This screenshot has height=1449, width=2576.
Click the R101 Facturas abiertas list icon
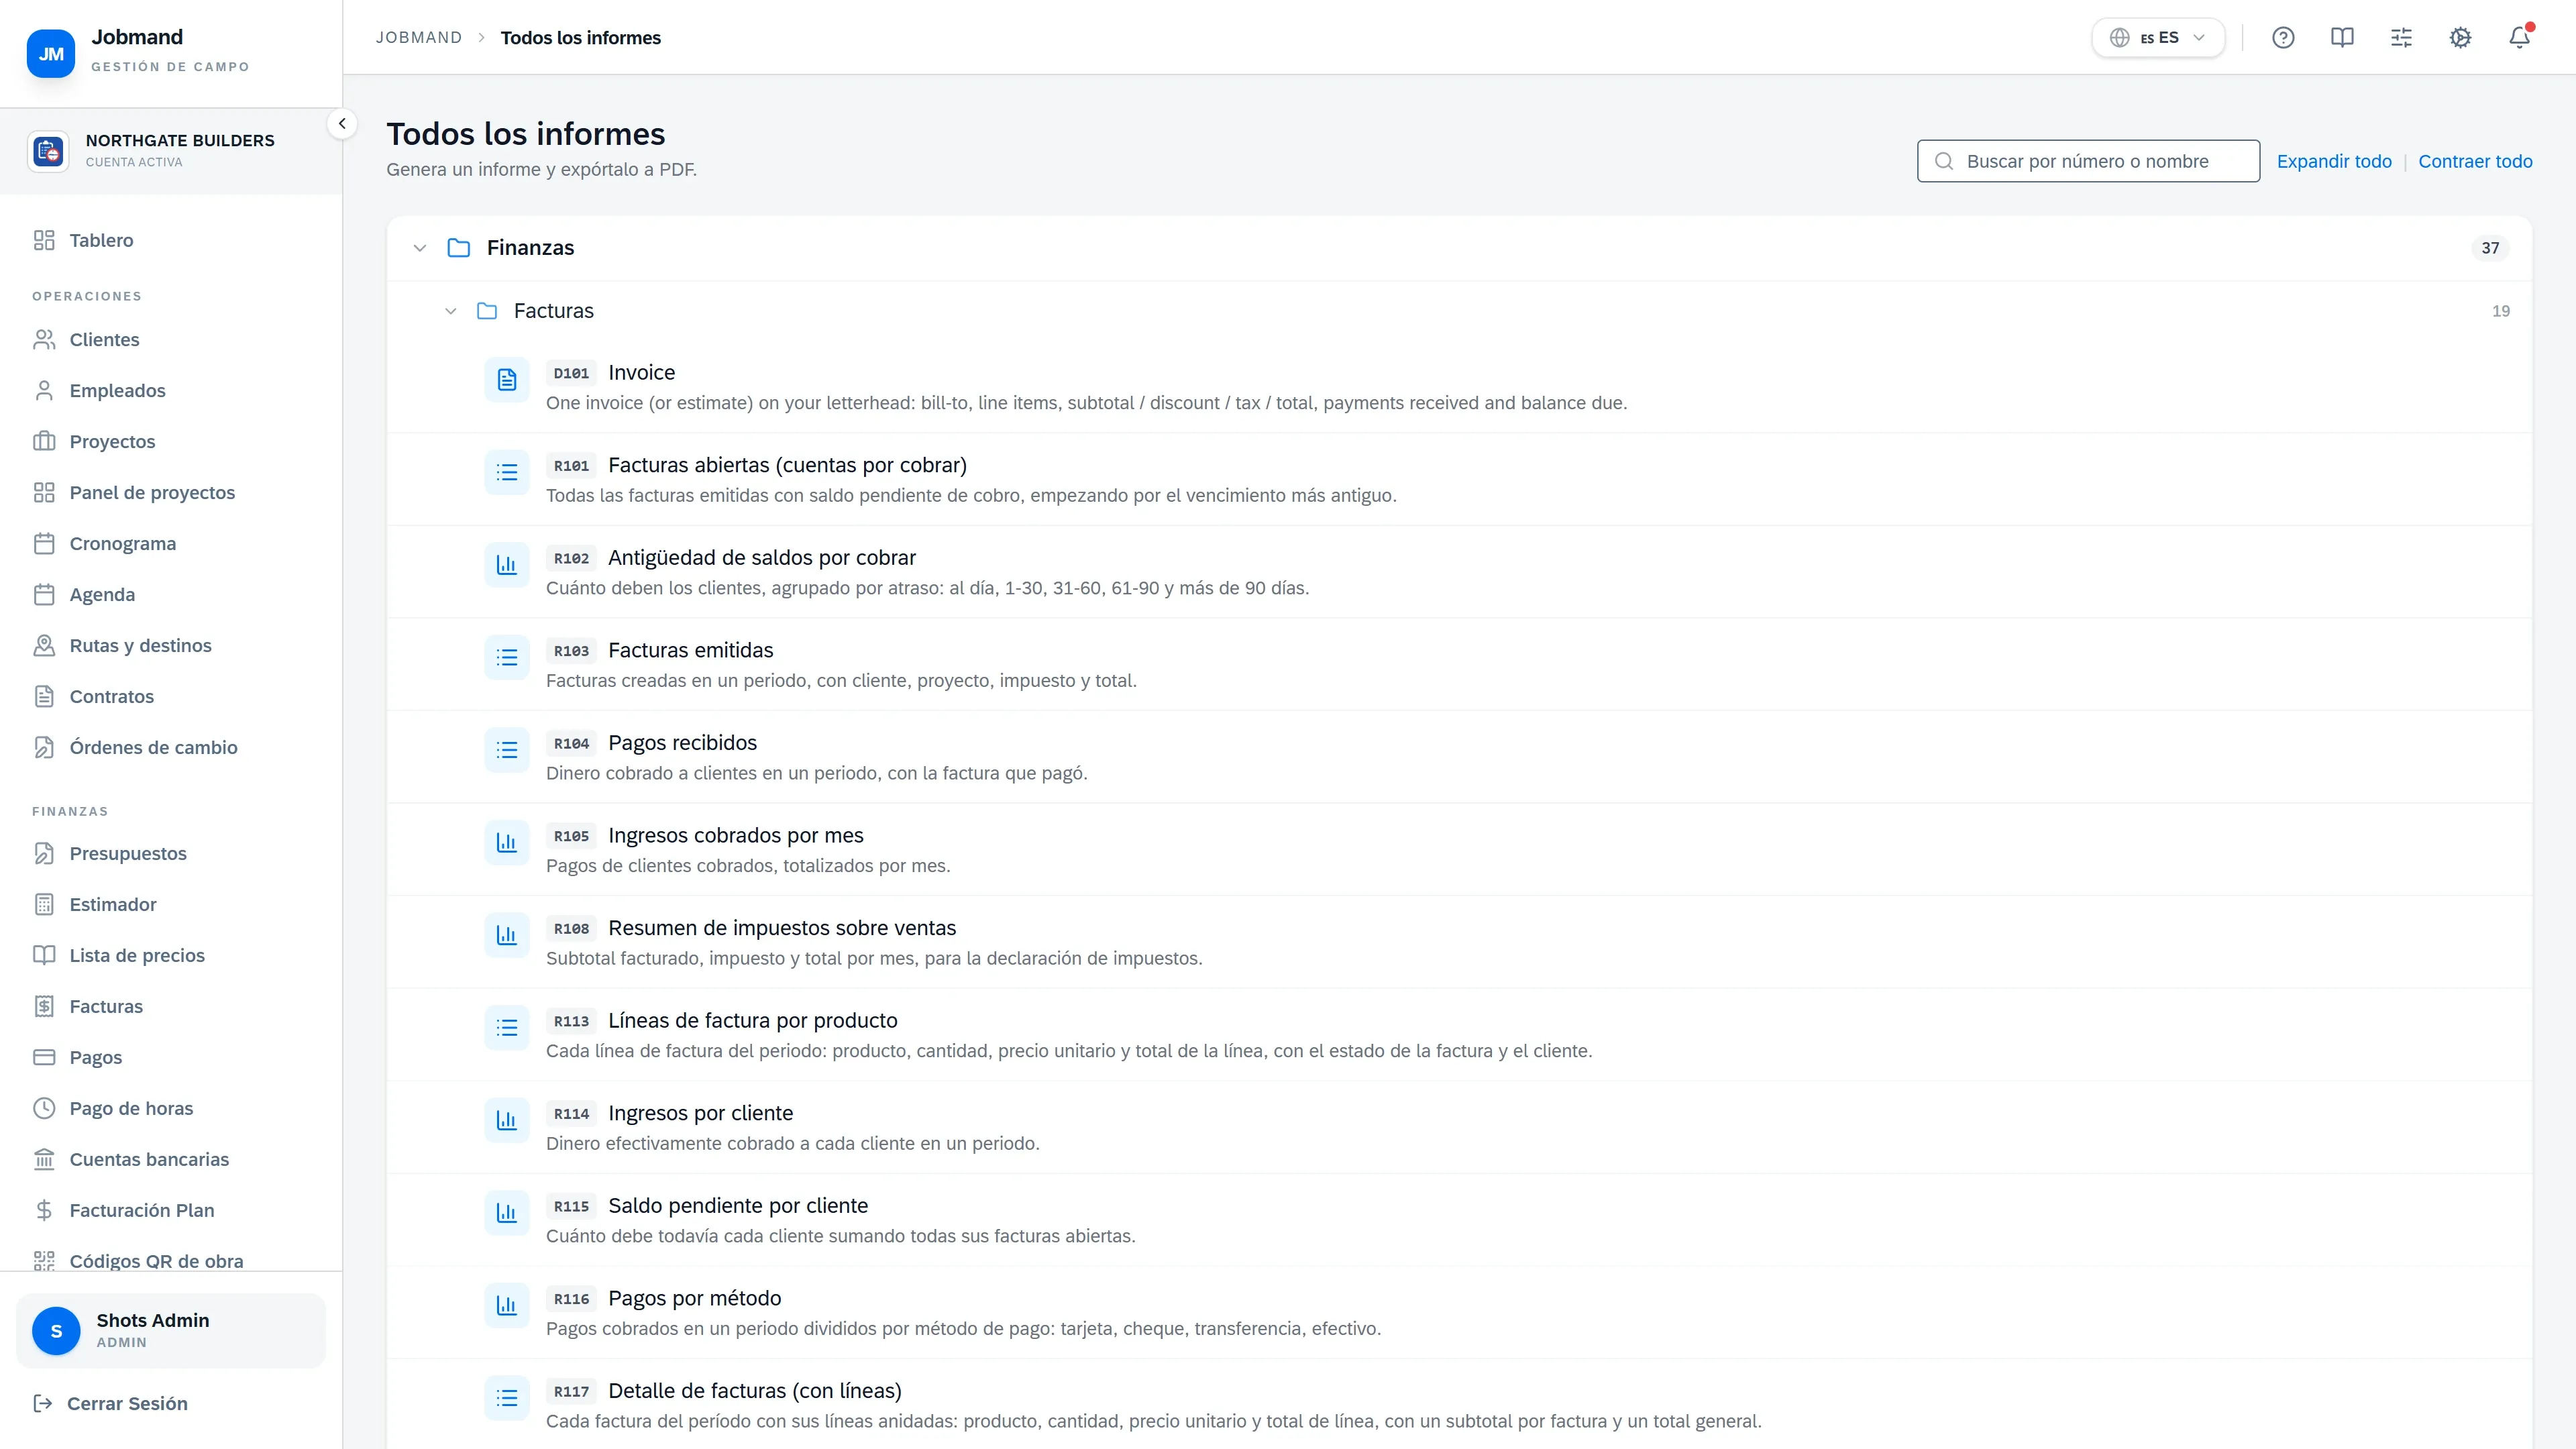[507, 472]
